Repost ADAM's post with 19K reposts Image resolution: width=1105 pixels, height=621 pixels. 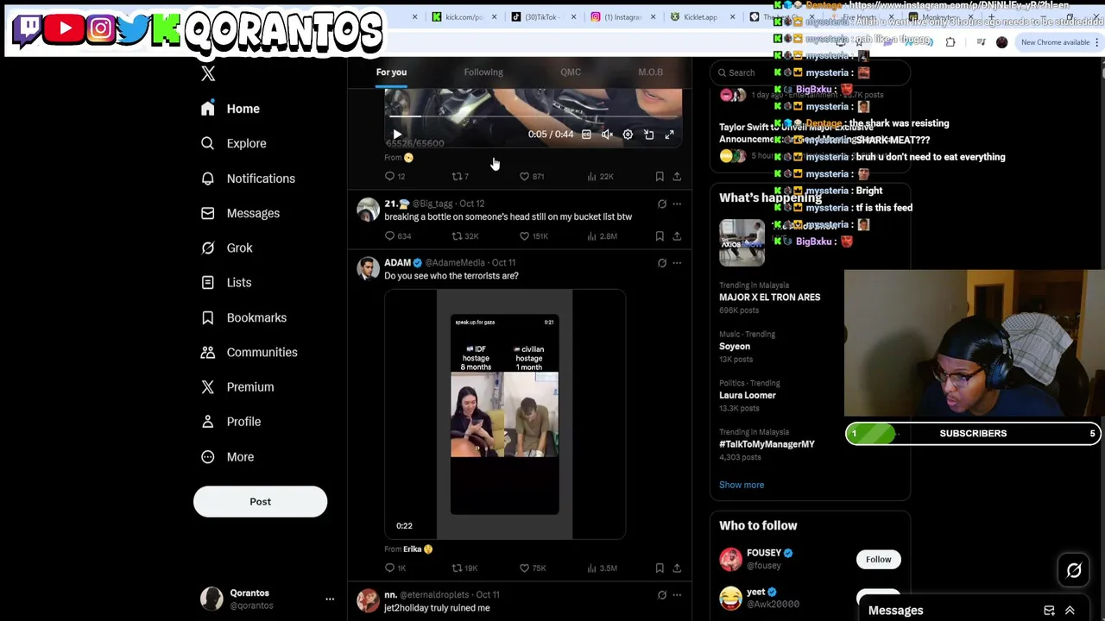(464, 568)
